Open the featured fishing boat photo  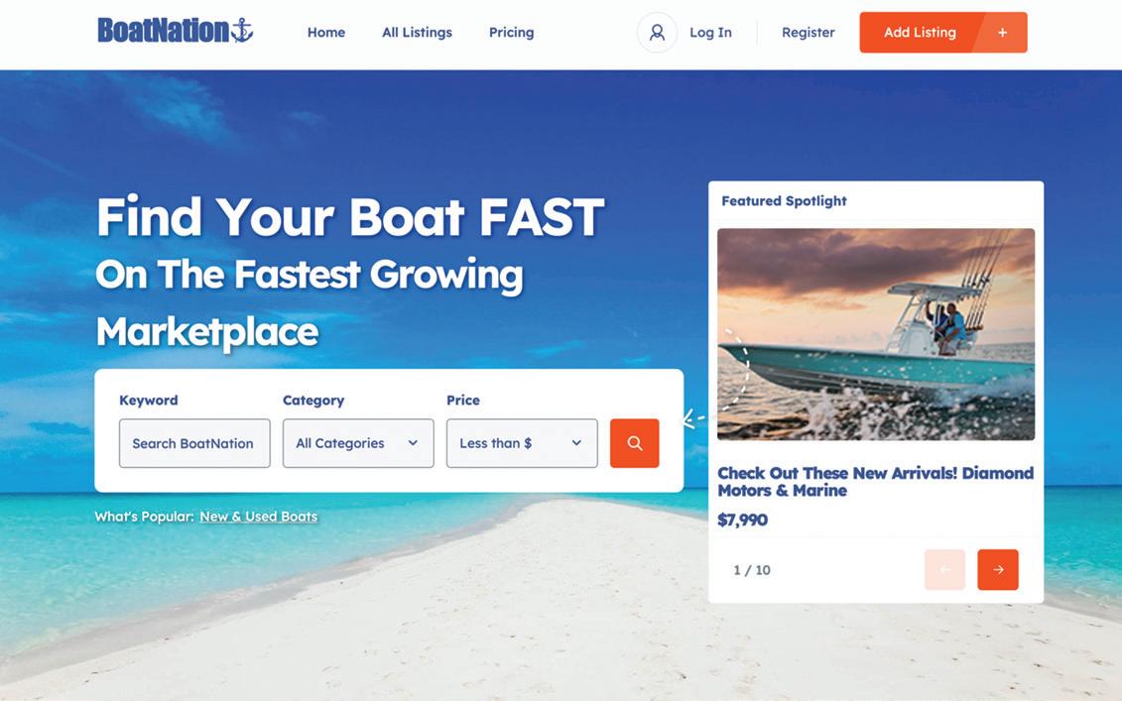click(x=876, y=334)
